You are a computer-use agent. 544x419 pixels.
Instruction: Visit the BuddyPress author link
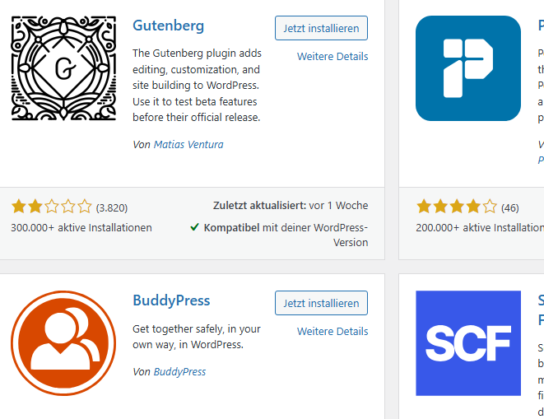coord(179,372)
